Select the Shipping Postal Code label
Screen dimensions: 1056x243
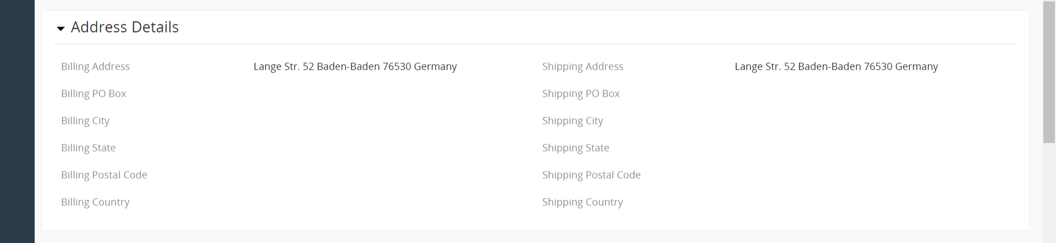(591, 175)
